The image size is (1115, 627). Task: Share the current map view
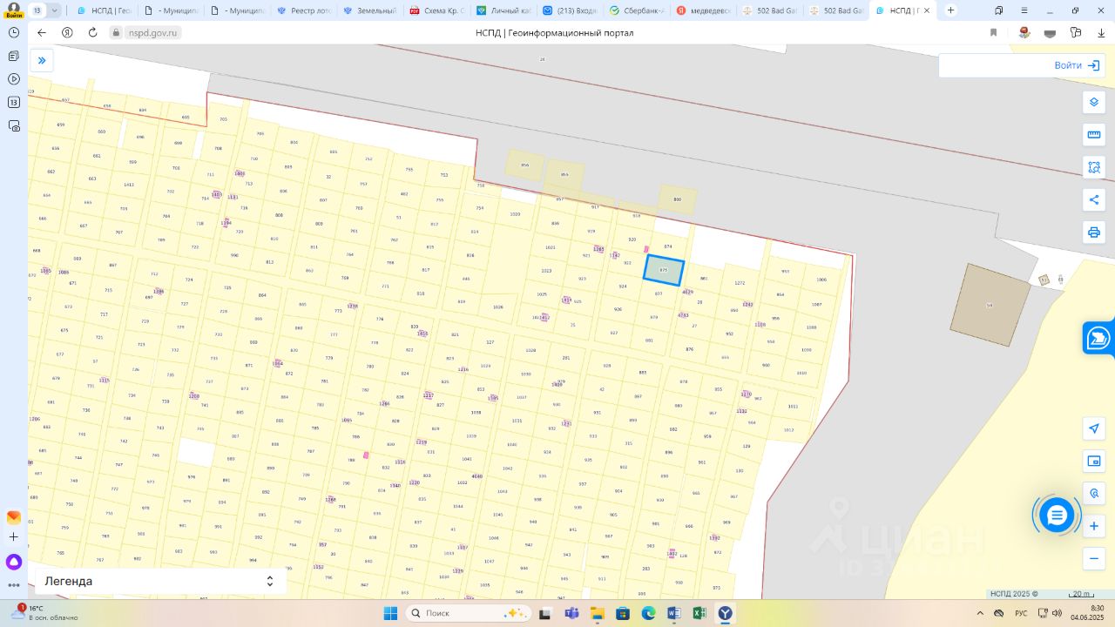click(1094, 199)
